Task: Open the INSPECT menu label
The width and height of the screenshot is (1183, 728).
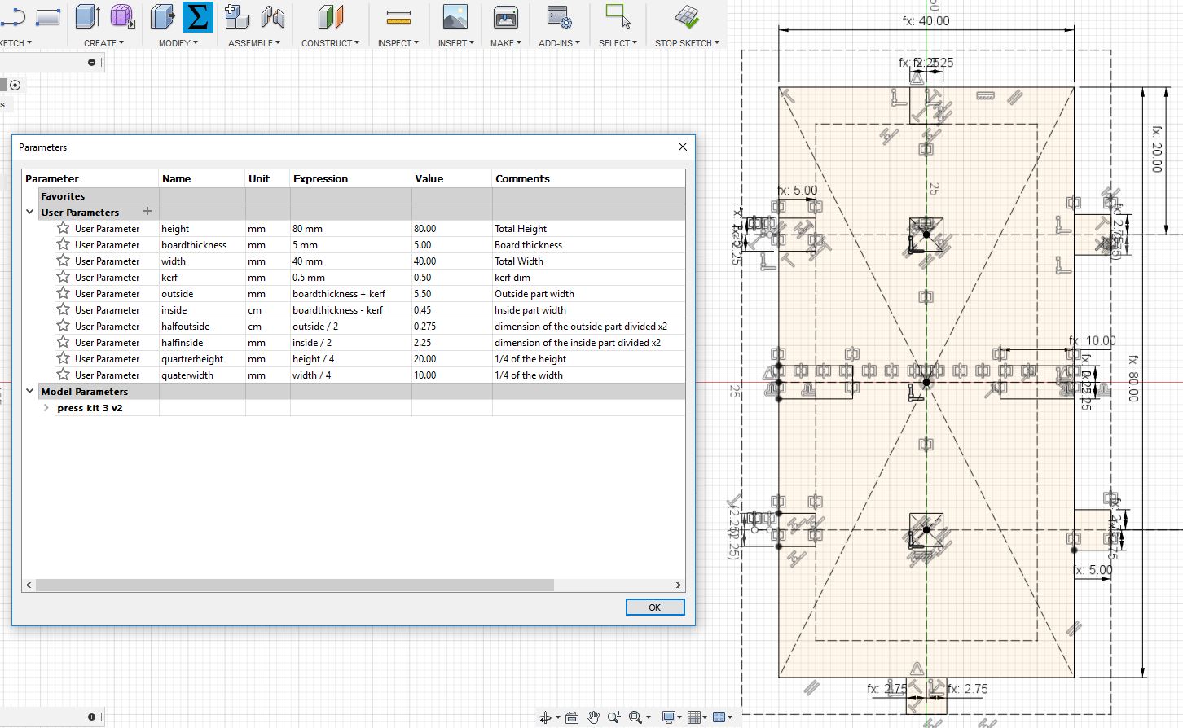Action: click(398, 43)
